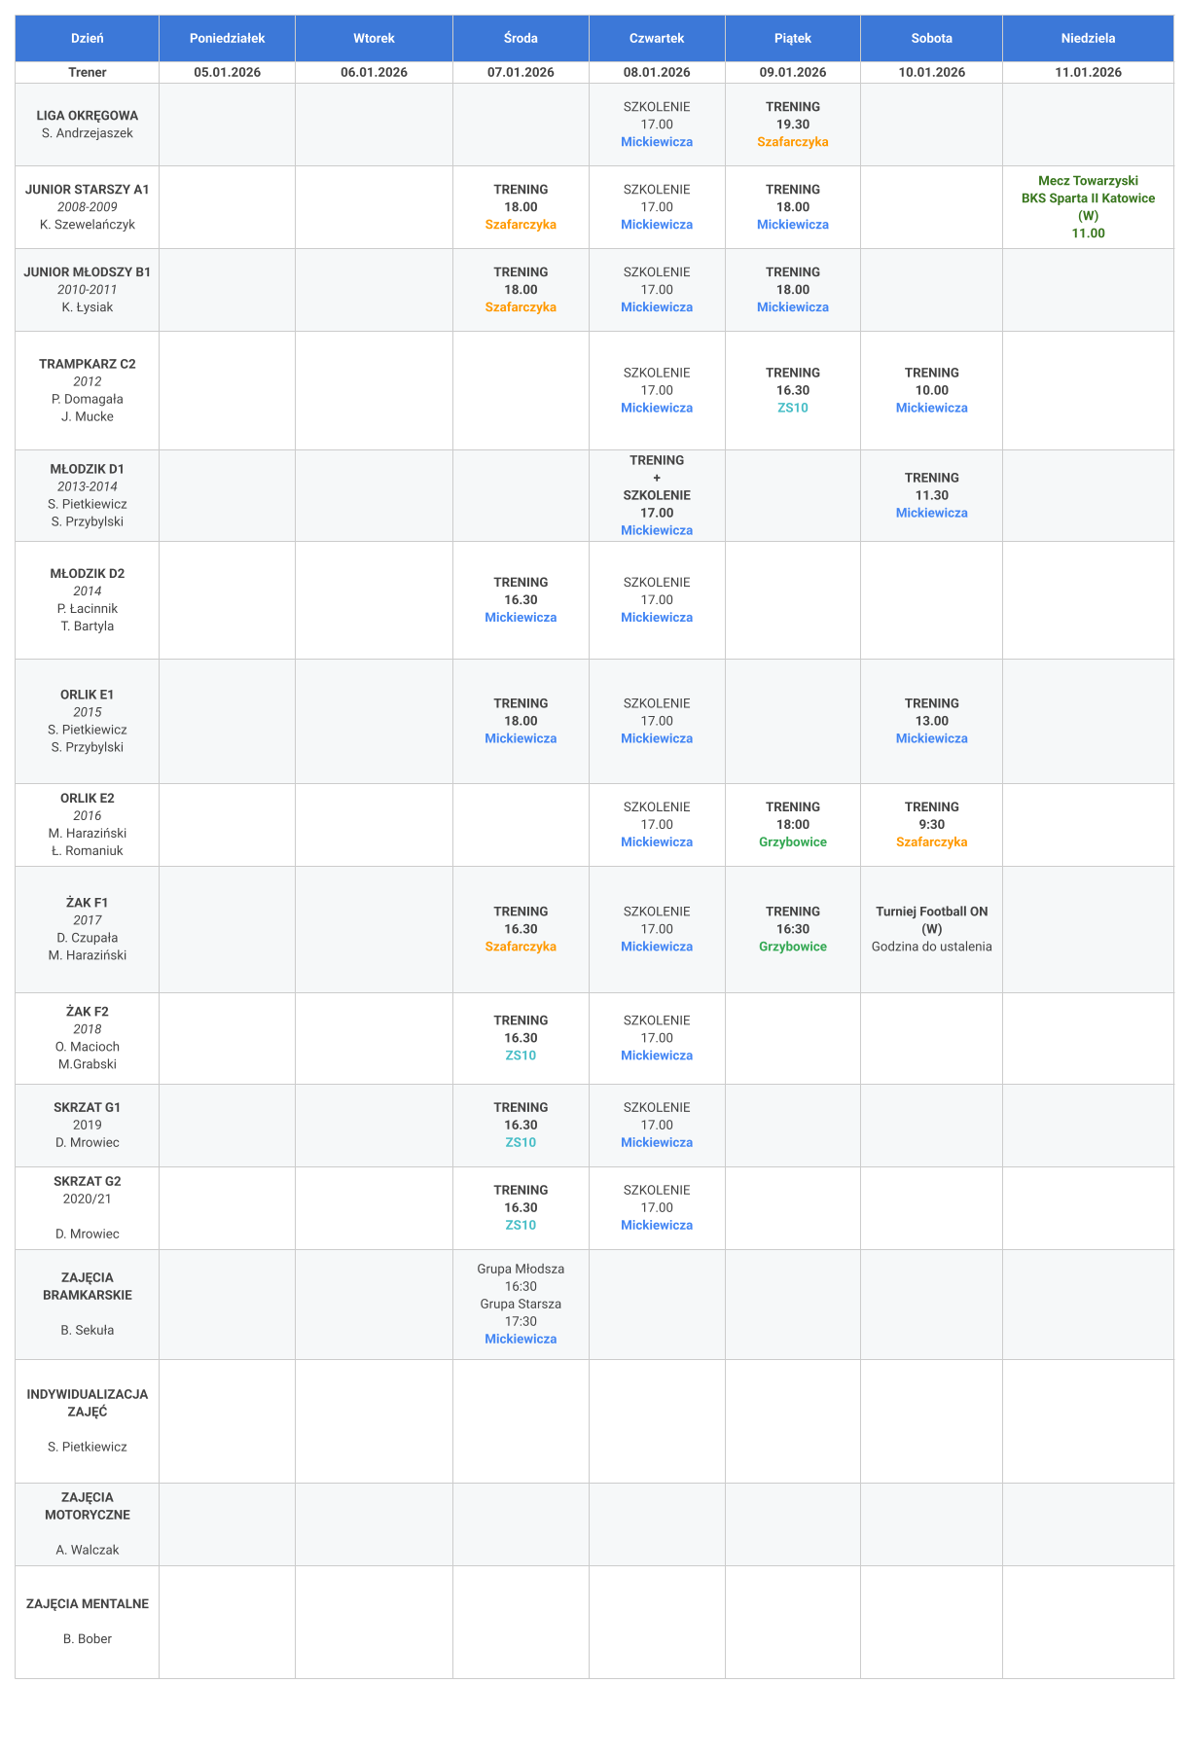
Task: Select the INDYWIDUALIZACJA ZAJĘĆ row label
Action: click(87, 1403)
